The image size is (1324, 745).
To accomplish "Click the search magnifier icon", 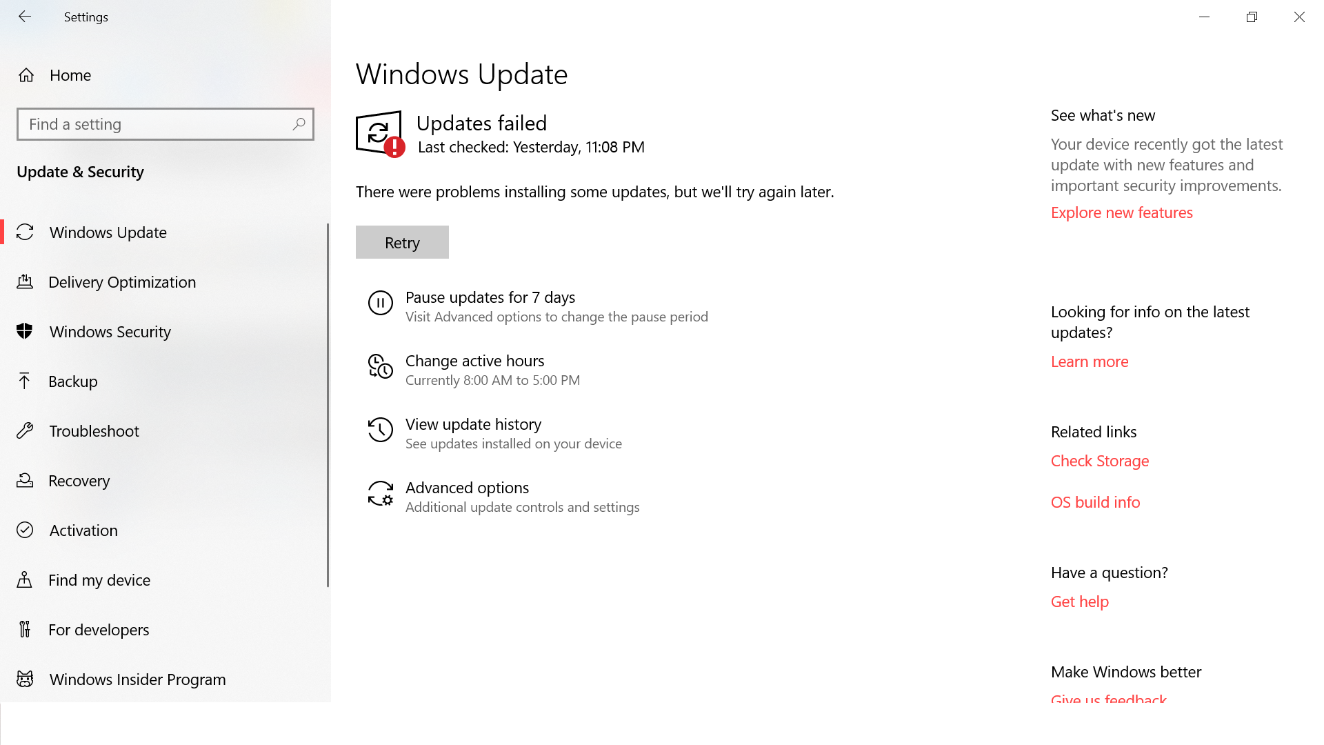I will tap(299, 124).
